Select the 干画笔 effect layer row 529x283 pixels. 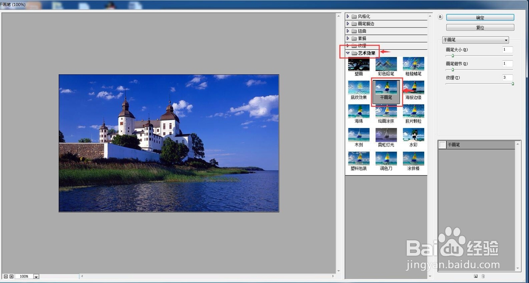coord(477,145)
